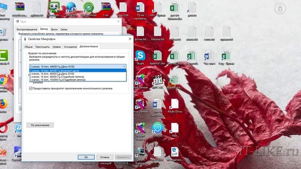301x169 pixels.
Task: Choose 44100 Гц Компакт-диск option
Action: click(78, 71)
